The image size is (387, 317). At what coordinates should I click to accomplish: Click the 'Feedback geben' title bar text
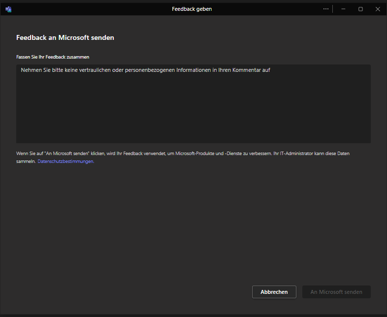click(x=192, y=9)
